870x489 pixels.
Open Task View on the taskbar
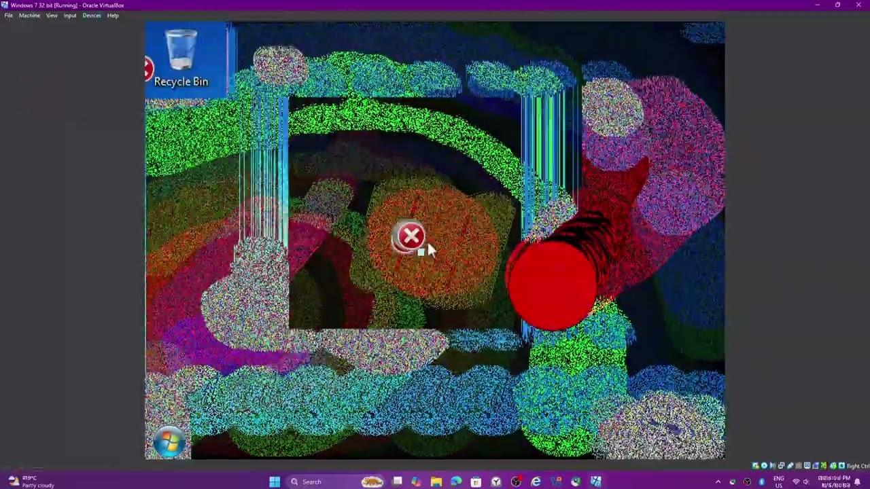(x=397, y=482)
